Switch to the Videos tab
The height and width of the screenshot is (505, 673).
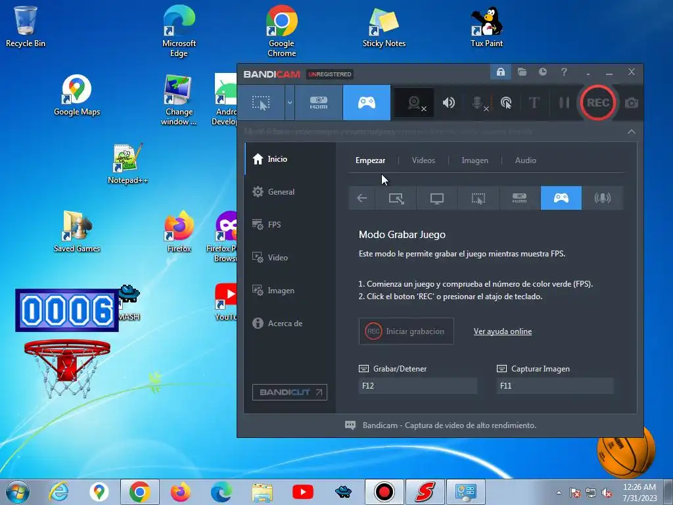(x=423, y=160)
